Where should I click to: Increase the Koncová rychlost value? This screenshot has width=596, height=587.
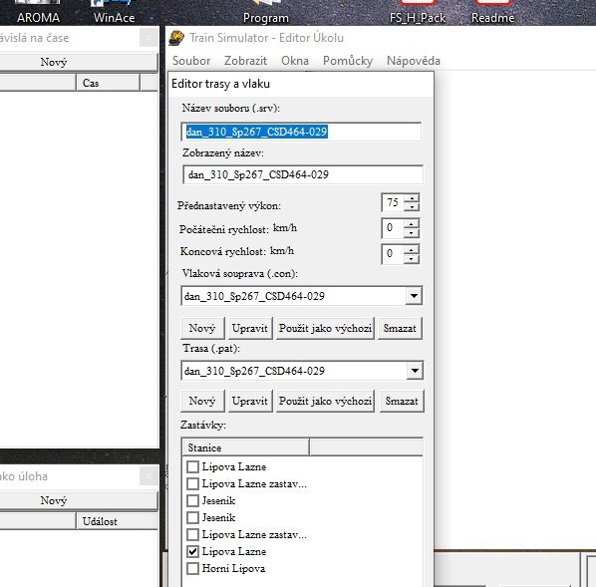point(412,249)
